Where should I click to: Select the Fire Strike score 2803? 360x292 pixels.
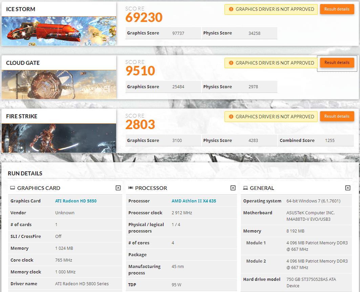(x=140, y=124)
